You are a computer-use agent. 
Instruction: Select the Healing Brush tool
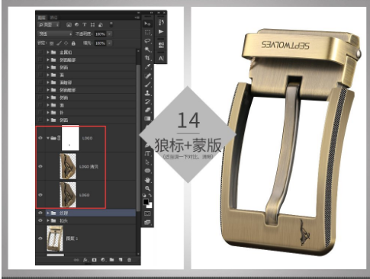tap(148, 75)
